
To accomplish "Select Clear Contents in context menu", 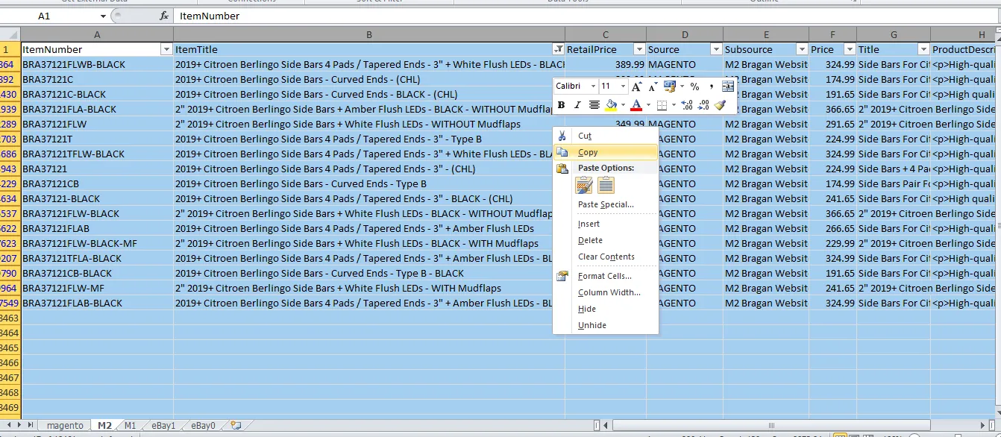I will pos(606,257).
